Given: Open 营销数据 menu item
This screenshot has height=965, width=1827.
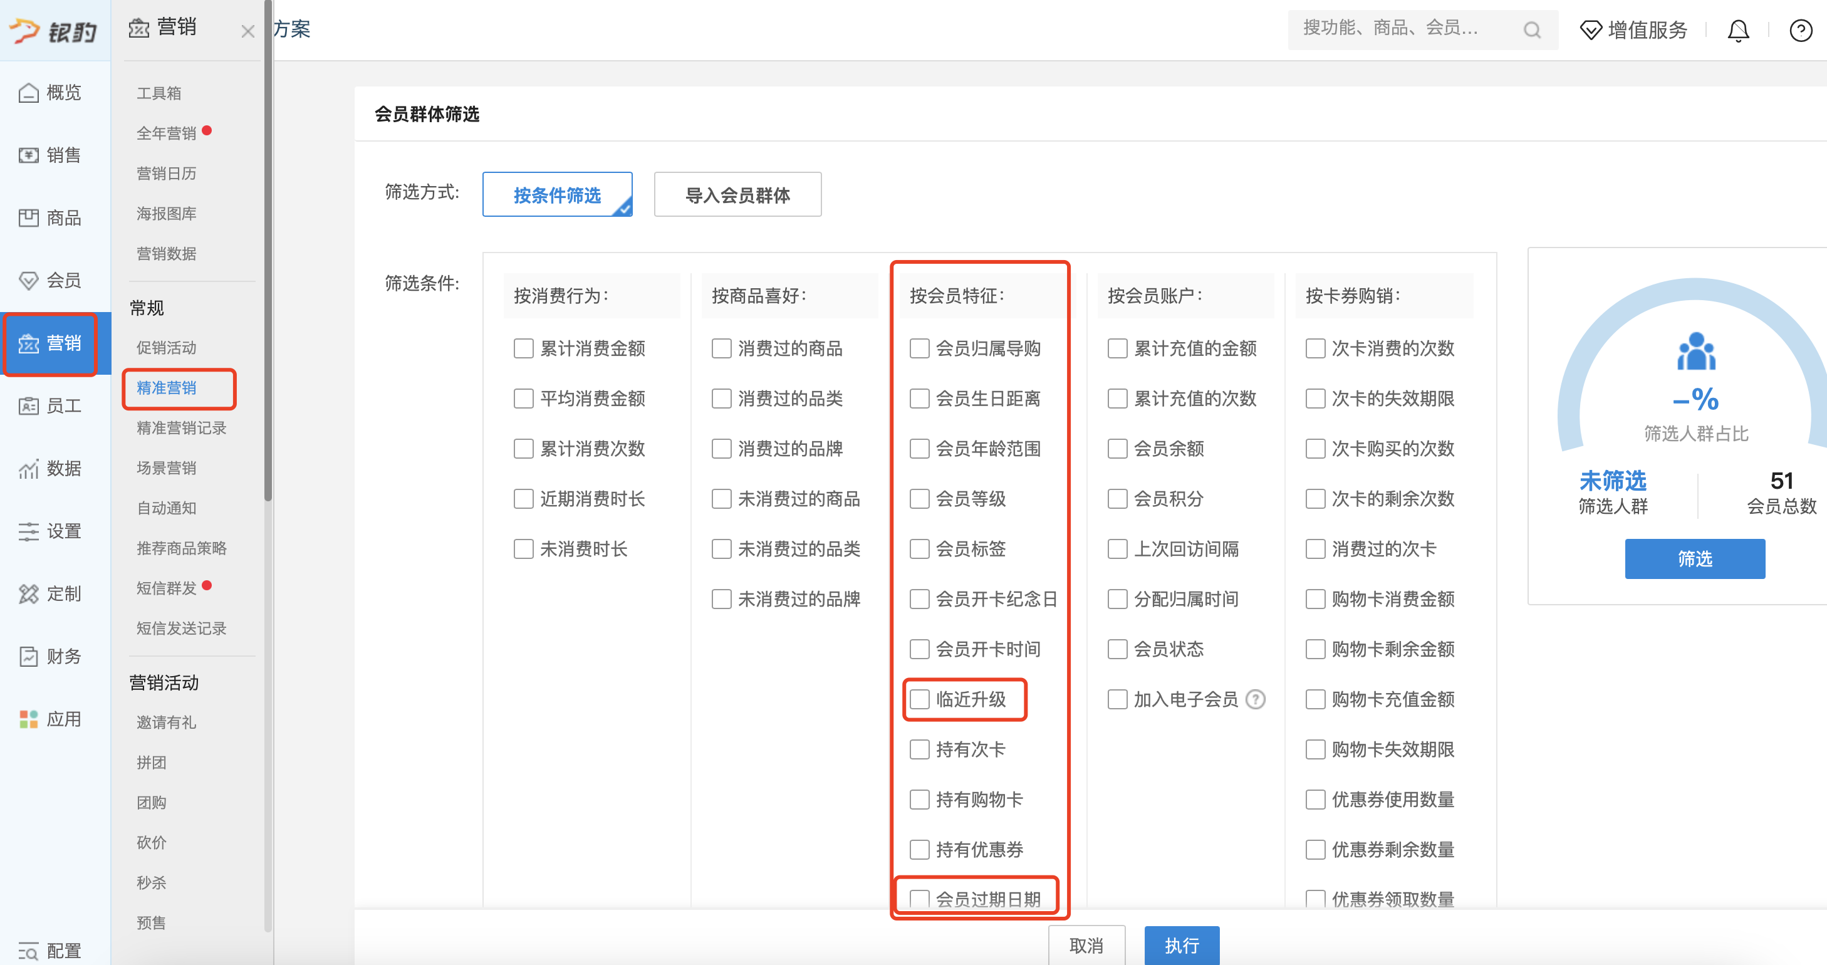Looking at the screenshot, I should pos(166,253).
